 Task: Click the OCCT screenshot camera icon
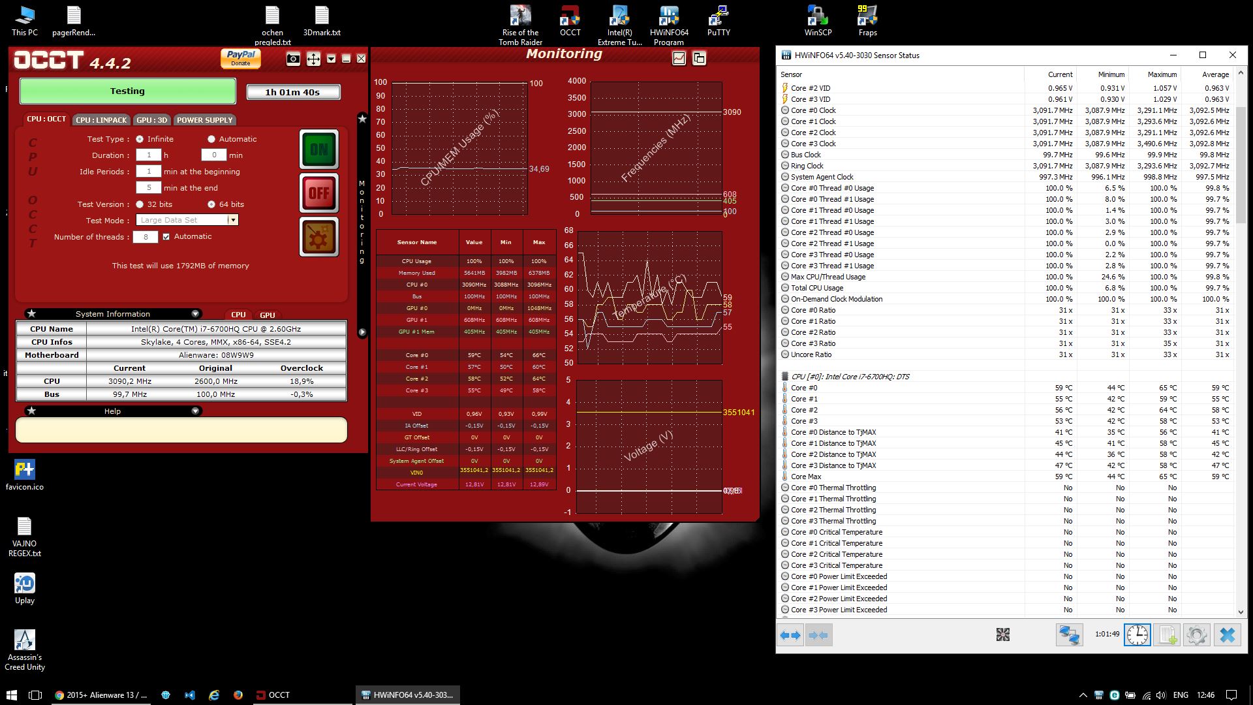294,59
